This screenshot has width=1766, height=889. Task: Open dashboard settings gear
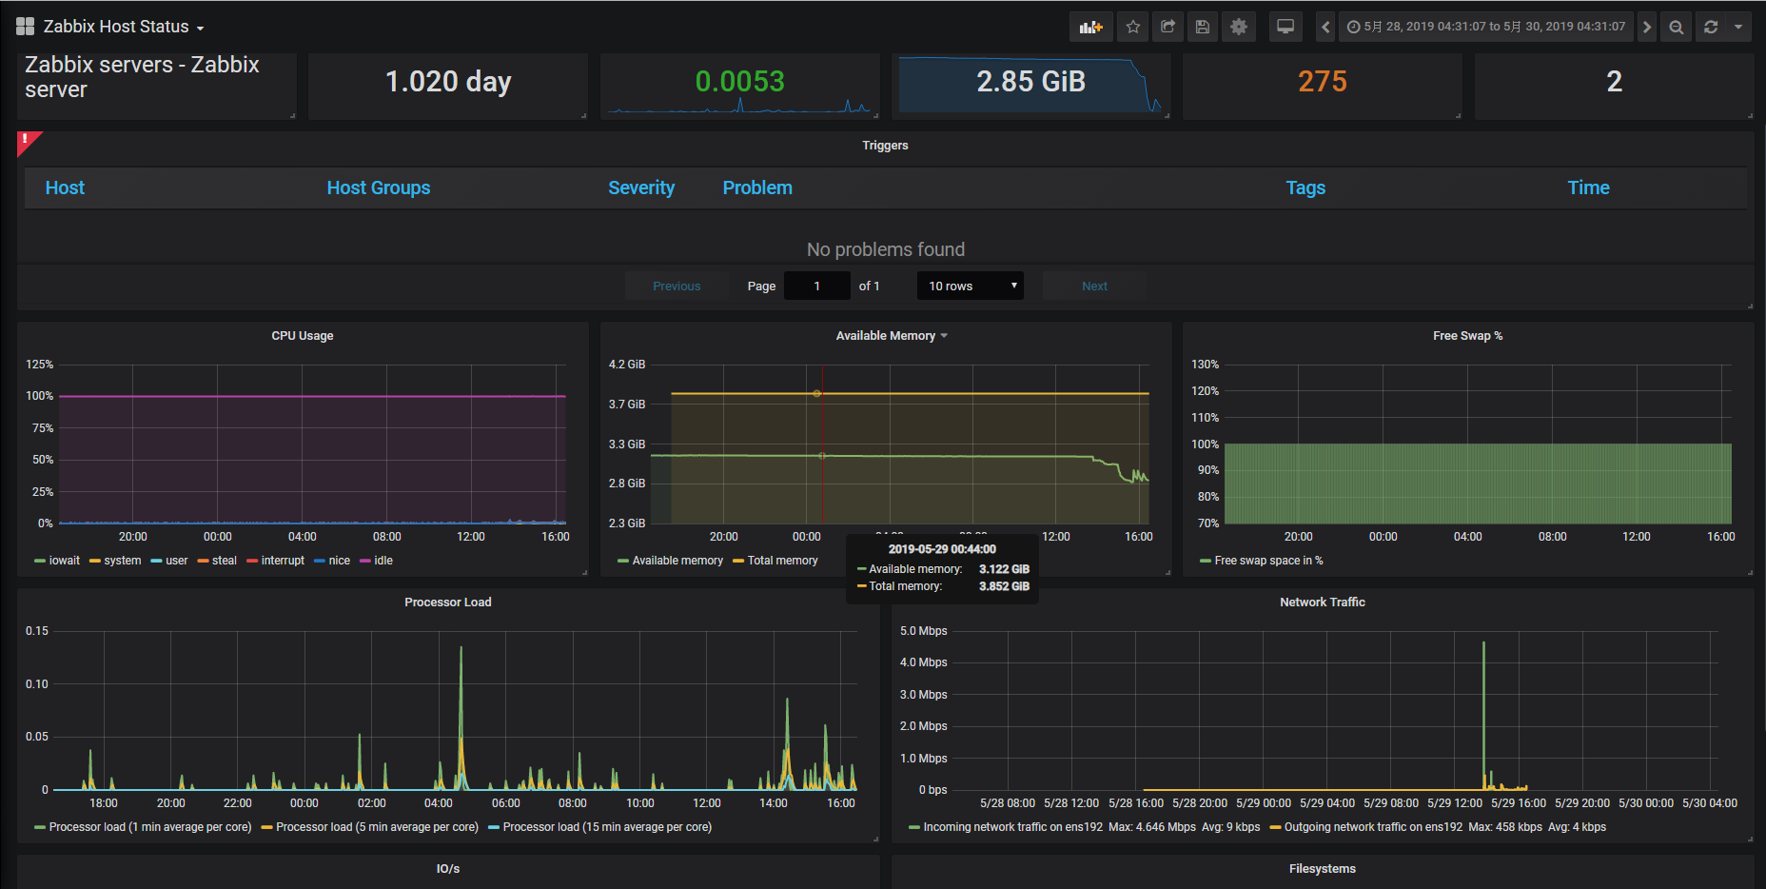(x=1238, y=27)
